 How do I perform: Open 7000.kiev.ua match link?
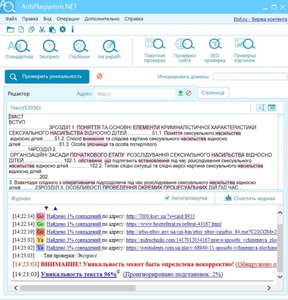tap(161, 216)
